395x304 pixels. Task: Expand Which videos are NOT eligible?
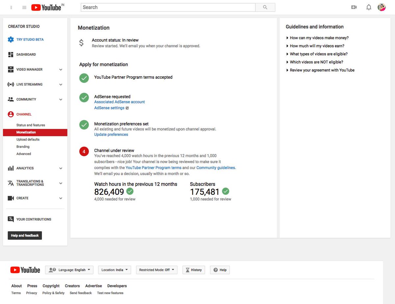pyautogui.click(x=315, y=62)
